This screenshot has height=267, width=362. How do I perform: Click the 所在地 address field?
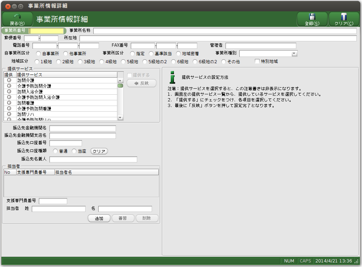[x=218, y=38]
